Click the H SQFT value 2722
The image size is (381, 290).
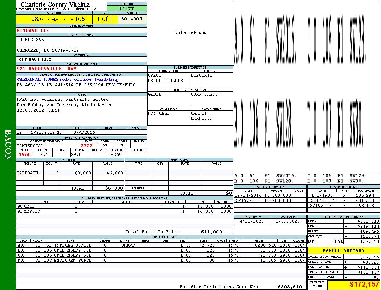(x=86, y=146)
